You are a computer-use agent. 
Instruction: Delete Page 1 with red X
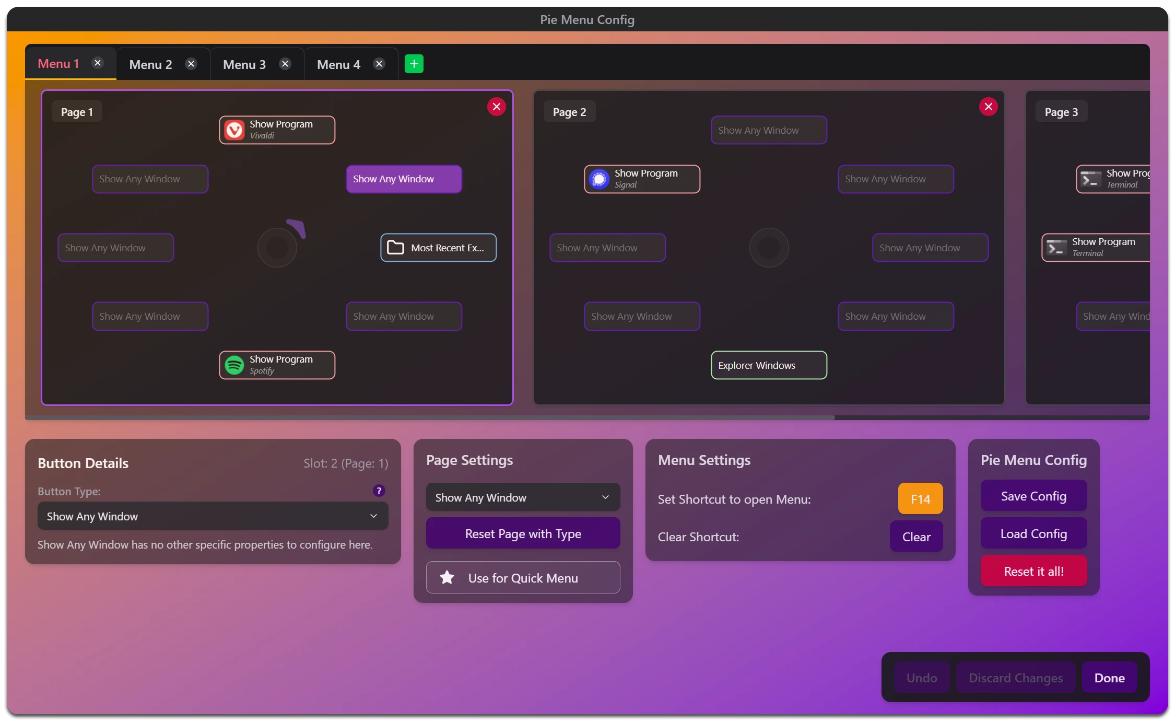click(x=496, y=107)
